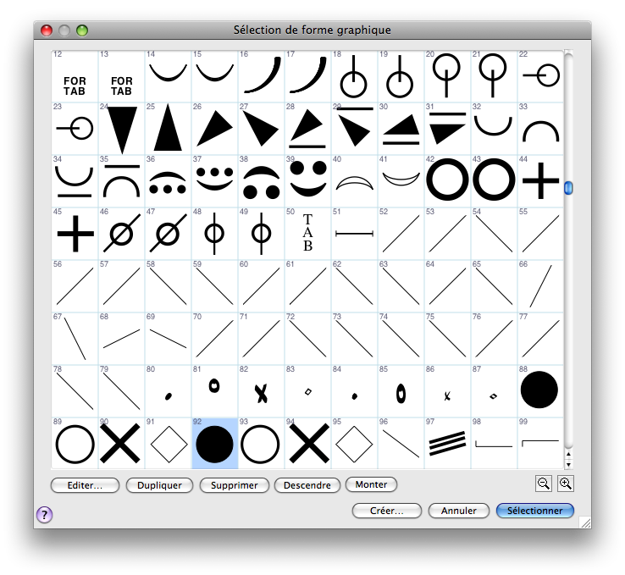
Task: Select the filled black circle shape 88
Action: pyautogui.click(x=539, y=390)
